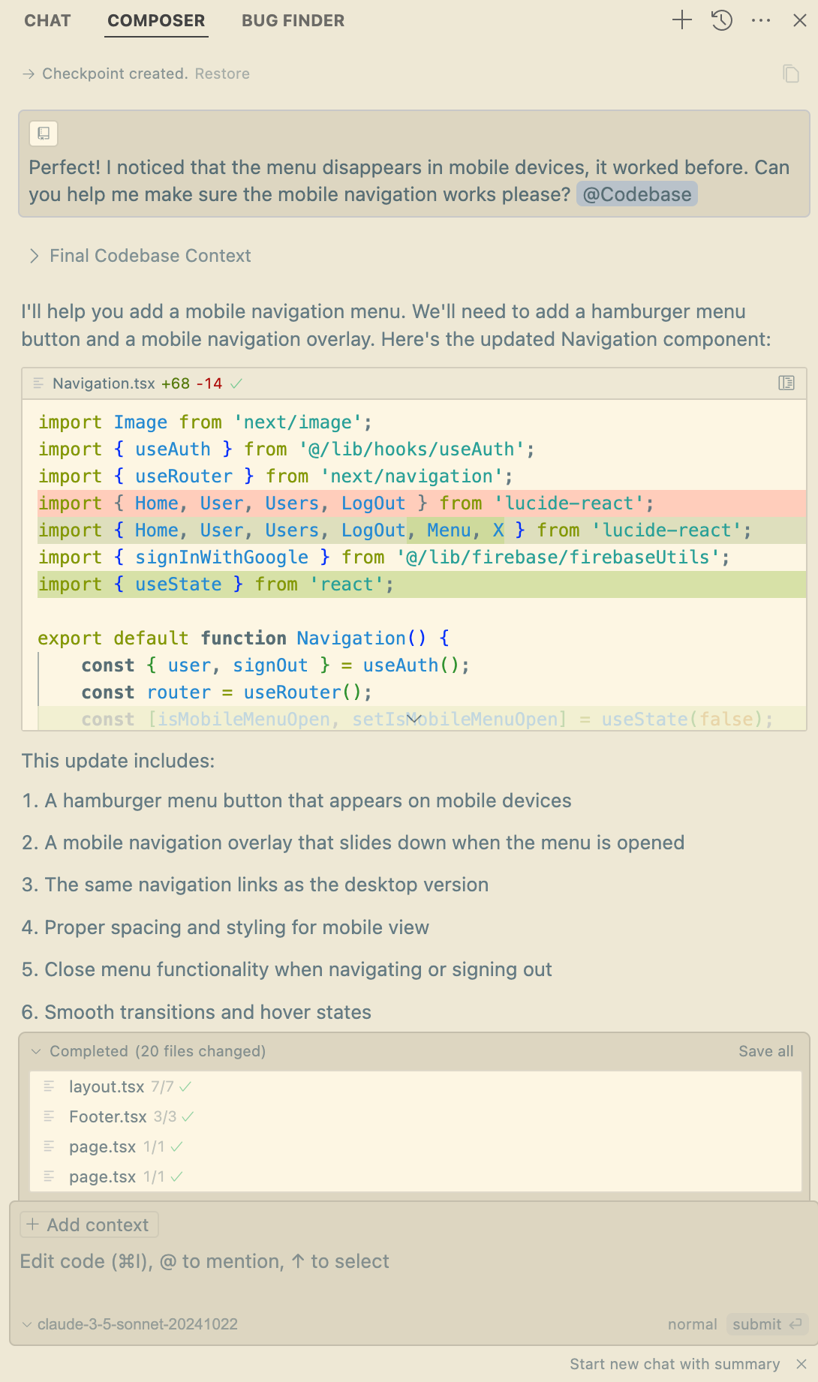Click the file lines icon beside Navigation.tsx
Screen dimensions: 818x1382
[38, 383]
